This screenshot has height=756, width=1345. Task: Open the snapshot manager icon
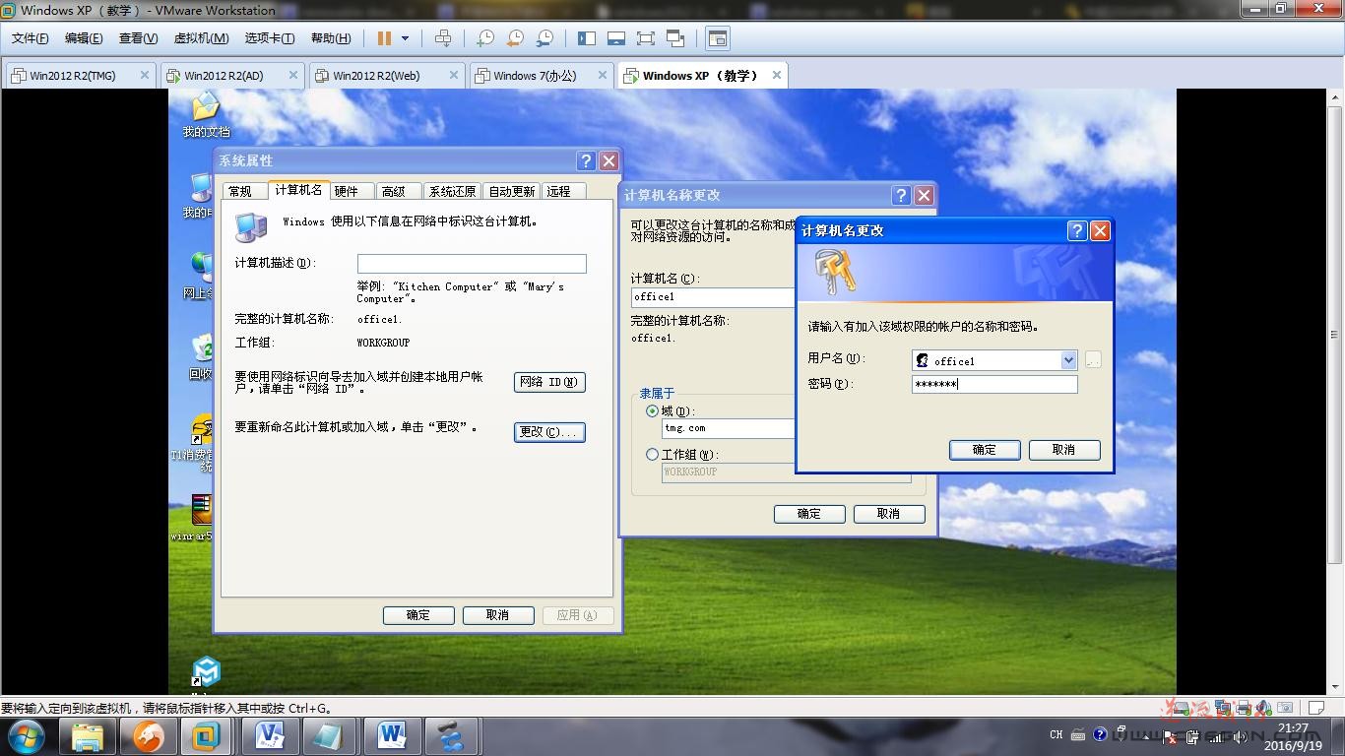pyautogui.click(x=544, y=38)
